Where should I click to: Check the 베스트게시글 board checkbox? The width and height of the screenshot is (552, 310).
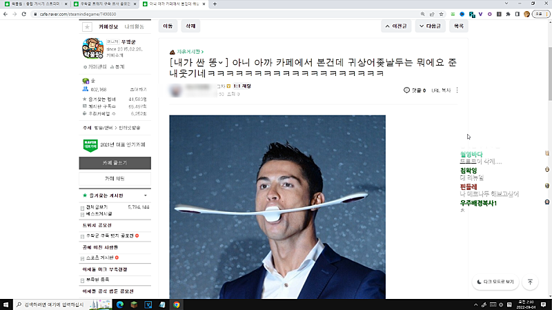pos(82,214)
